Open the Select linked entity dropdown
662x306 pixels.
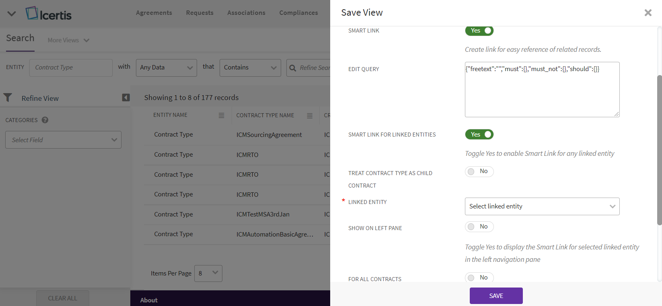(x=542, y=206)
